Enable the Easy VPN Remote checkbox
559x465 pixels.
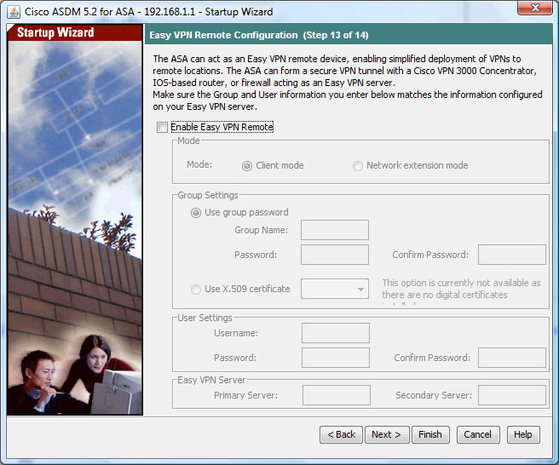pos(162,127)
